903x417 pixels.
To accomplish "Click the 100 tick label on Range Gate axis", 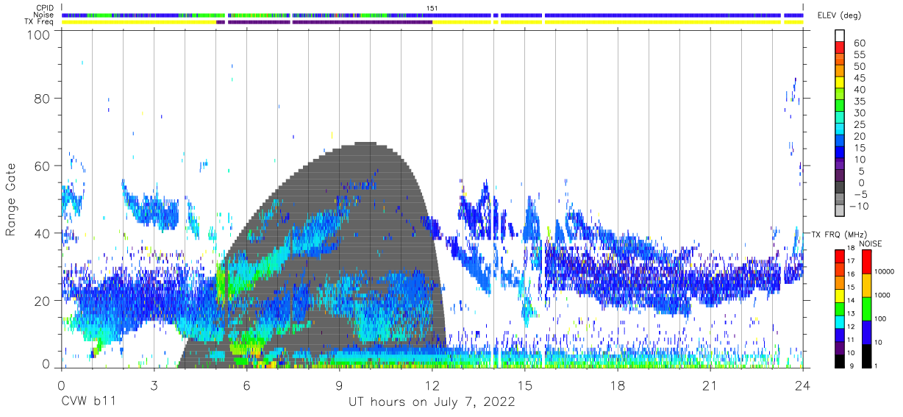I will (39, 34).
